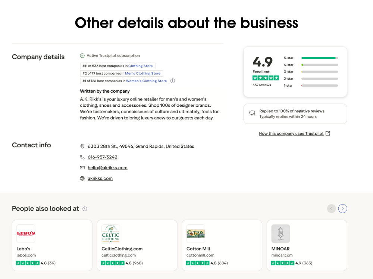
Task: Click the external link icon after How this company uses Trustpilot
Action: pos(327,133)
